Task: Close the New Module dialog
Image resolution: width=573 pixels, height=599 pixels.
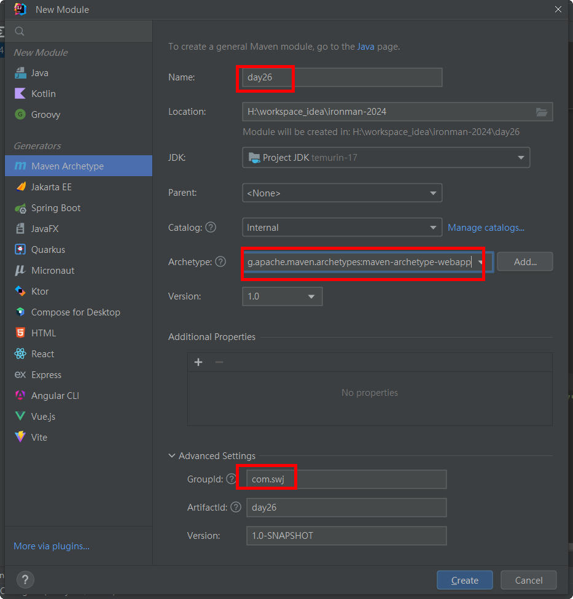Action: (558, 9)
